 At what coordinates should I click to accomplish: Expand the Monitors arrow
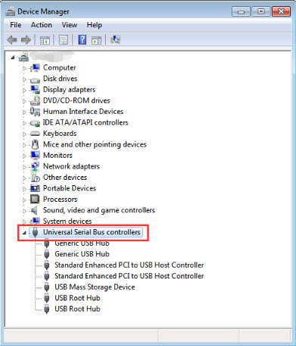click(24, 156)
